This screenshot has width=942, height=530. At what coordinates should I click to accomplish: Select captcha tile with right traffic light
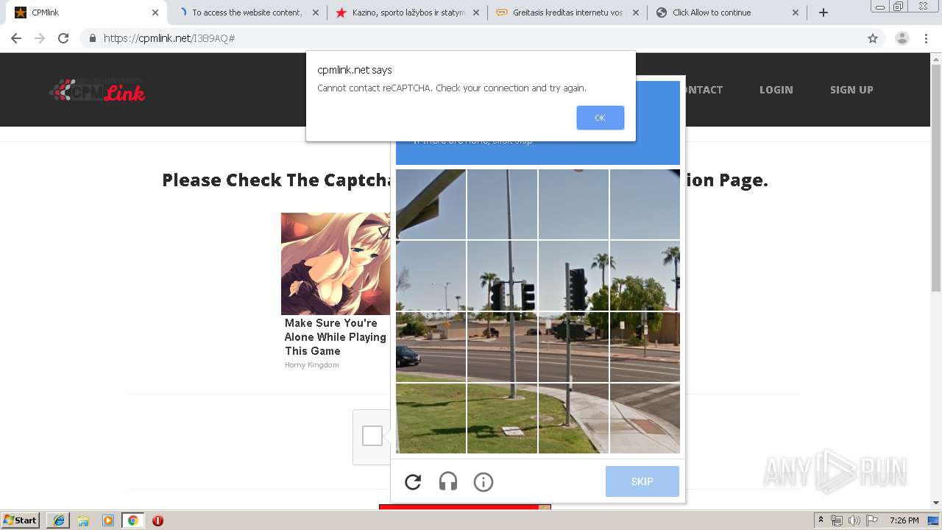[573, 275]
